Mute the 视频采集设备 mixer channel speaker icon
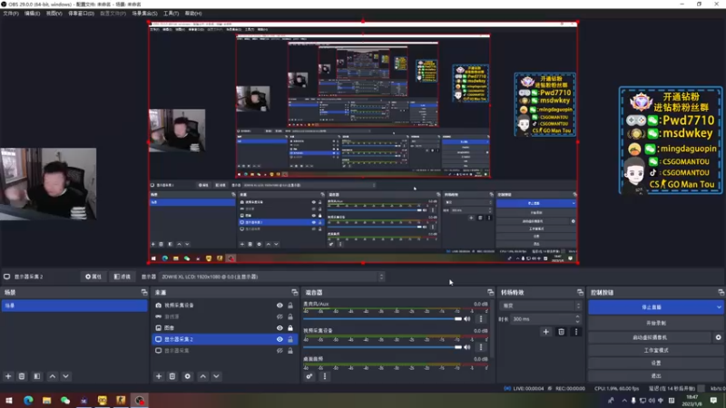 [467, 347]
